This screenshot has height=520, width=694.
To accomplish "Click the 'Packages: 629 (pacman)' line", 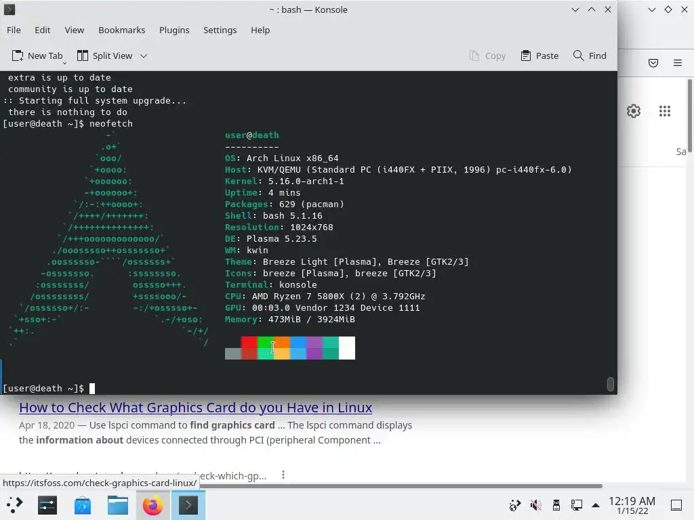I will coord(284,204).
